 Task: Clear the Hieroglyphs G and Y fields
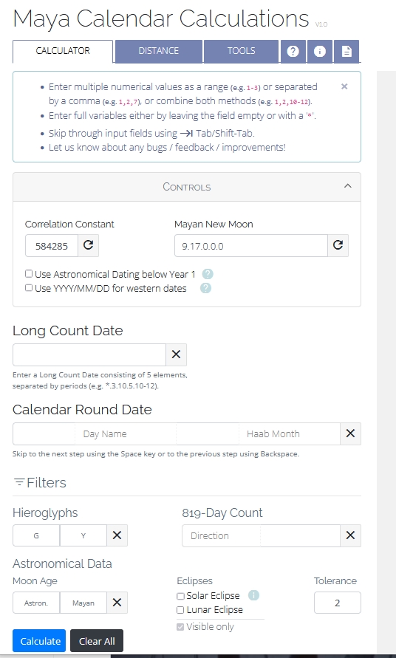pos(117,535)
